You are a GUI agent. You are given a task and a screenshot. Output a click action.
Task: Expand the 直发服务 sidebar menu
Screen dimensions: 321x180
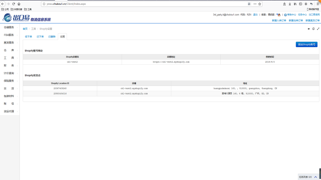point(10,43)
